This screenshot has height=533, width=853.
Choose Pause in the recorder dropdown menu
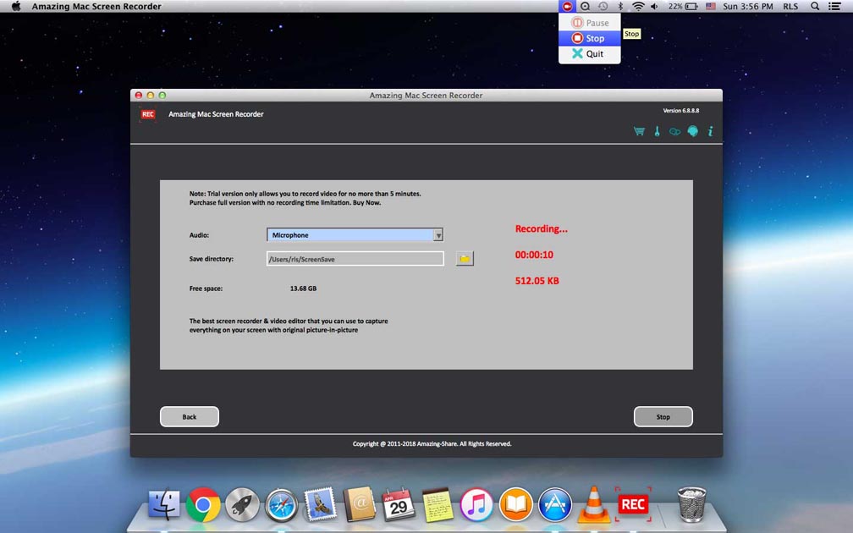[x=590, y=23]
